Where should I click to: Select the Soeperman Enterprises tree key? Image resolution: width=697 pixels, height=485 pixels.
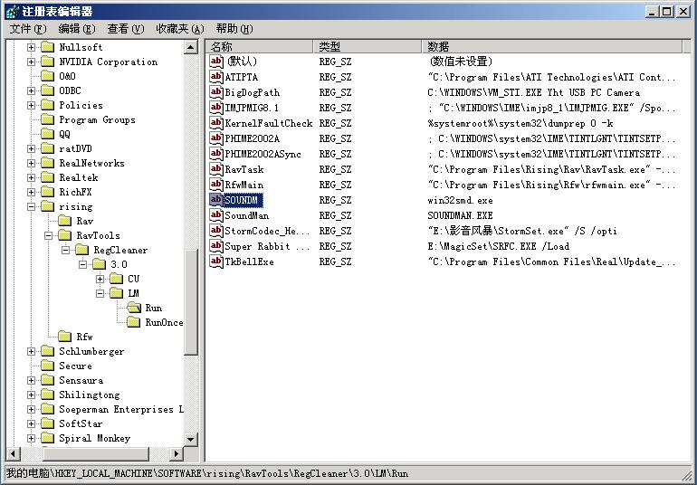click(121, 409)
